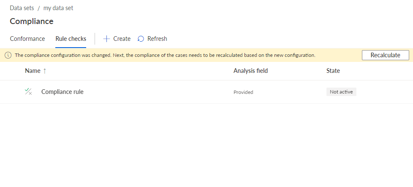Sort by the Analysis field column header
Image resolution: width=413 pixels, height=187 pixels.
point(250,71)
